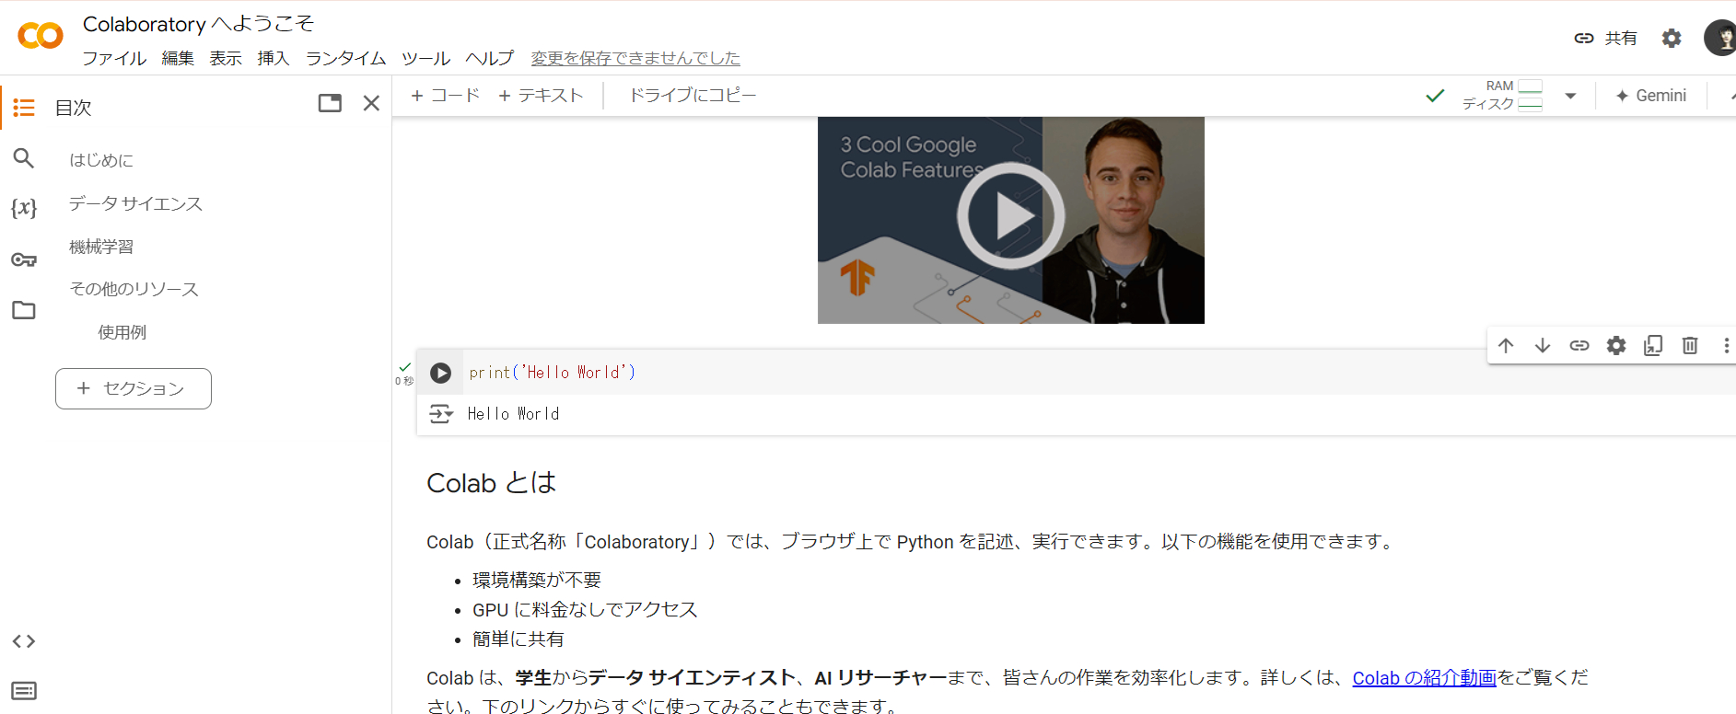1736x714 pixels.
Task: Click the Hello World output text
Action: point(513,414)
